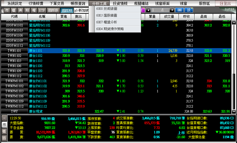Select the ETF category button
Screen dimensions: 237x143
tap(41, 10)
